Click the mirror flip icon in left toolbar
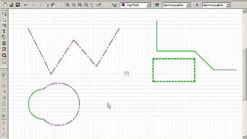The width and height of the screenshot is (247, 139). 4,92
